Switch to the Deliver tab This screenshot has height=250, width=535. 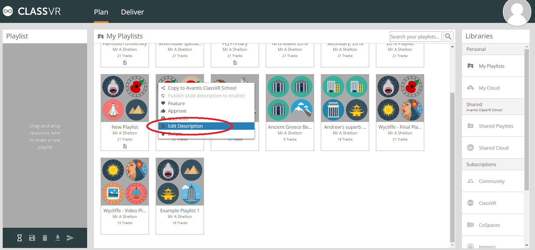[x=132, y=12]
